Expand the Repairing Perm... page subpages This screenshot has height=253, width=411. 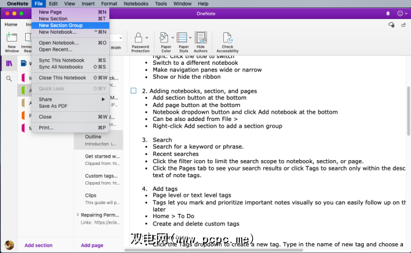78,215
